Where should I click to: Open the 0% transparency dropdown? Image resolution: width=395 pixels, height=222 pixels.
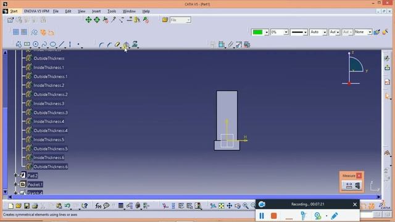[x=286, y=32]
